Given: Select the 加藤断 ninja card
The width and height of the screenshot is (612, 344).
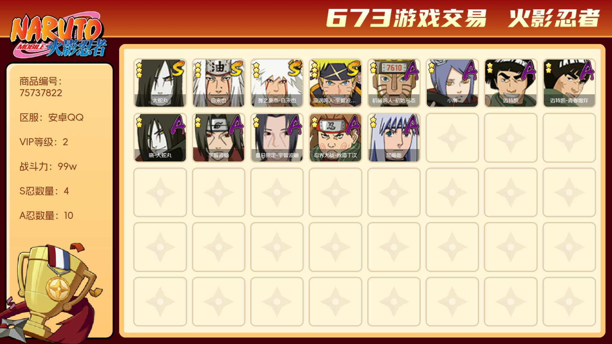Looking at the screenshot, I should (x=394, y=138).
